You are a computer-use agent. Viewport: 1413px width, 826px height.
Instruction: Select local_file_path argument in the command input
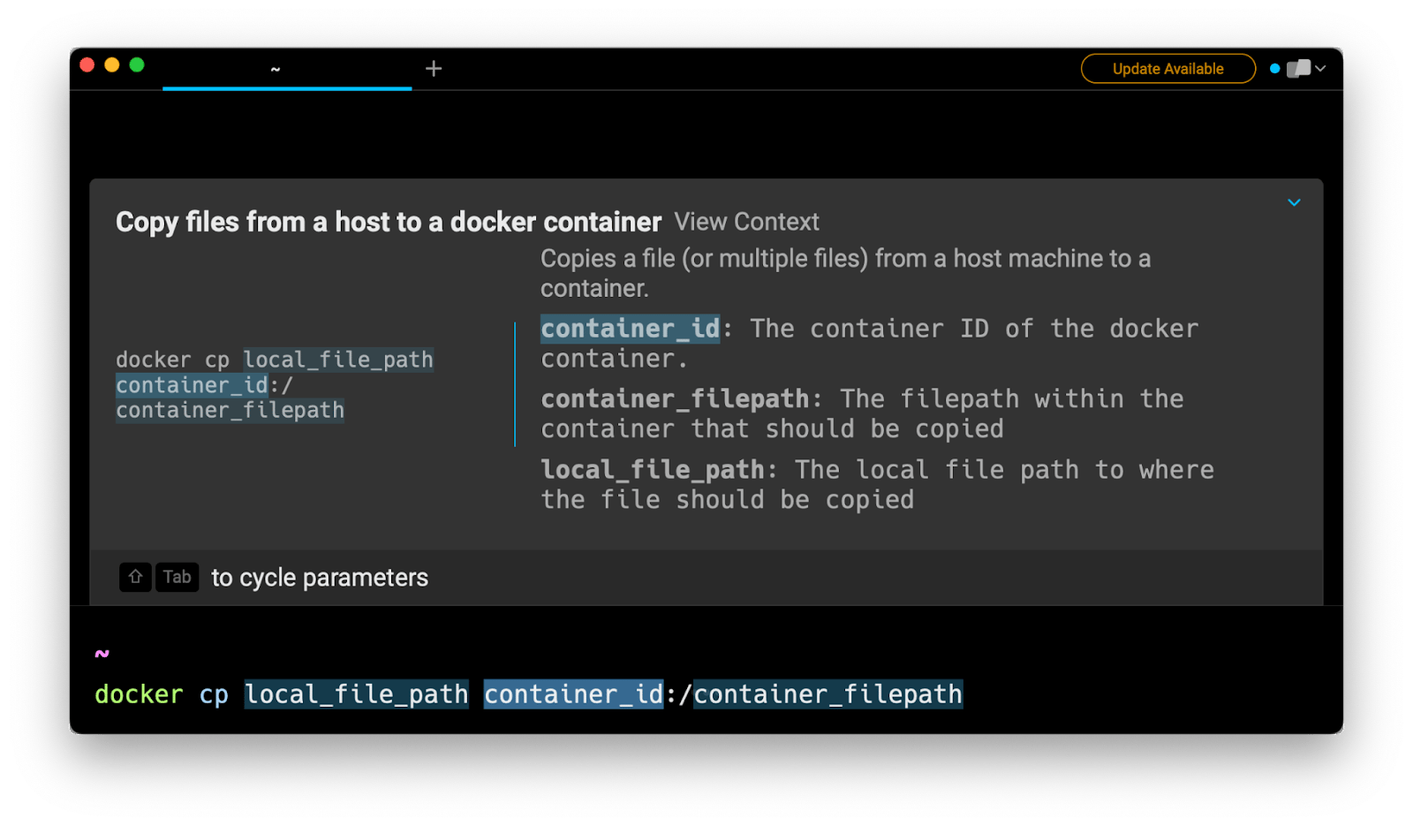click(356, 694)
